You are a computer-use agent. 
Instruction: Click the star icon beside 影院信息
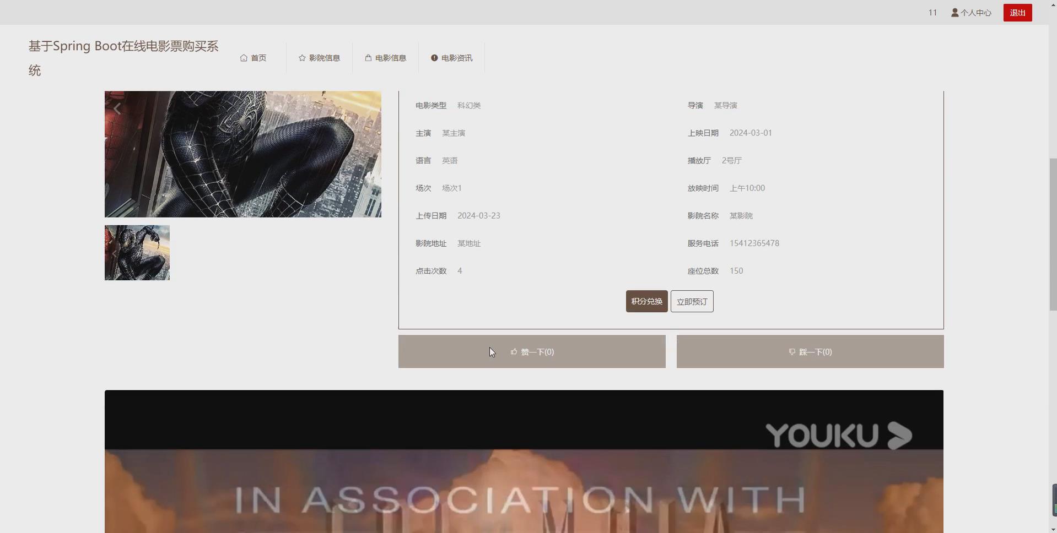click(301, 57)
